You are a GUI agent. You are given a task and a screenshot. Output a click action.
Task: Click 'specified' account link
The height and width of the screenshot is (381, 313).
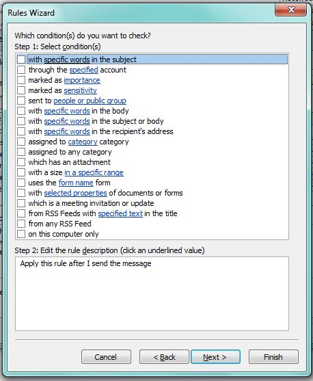[84, 70]
